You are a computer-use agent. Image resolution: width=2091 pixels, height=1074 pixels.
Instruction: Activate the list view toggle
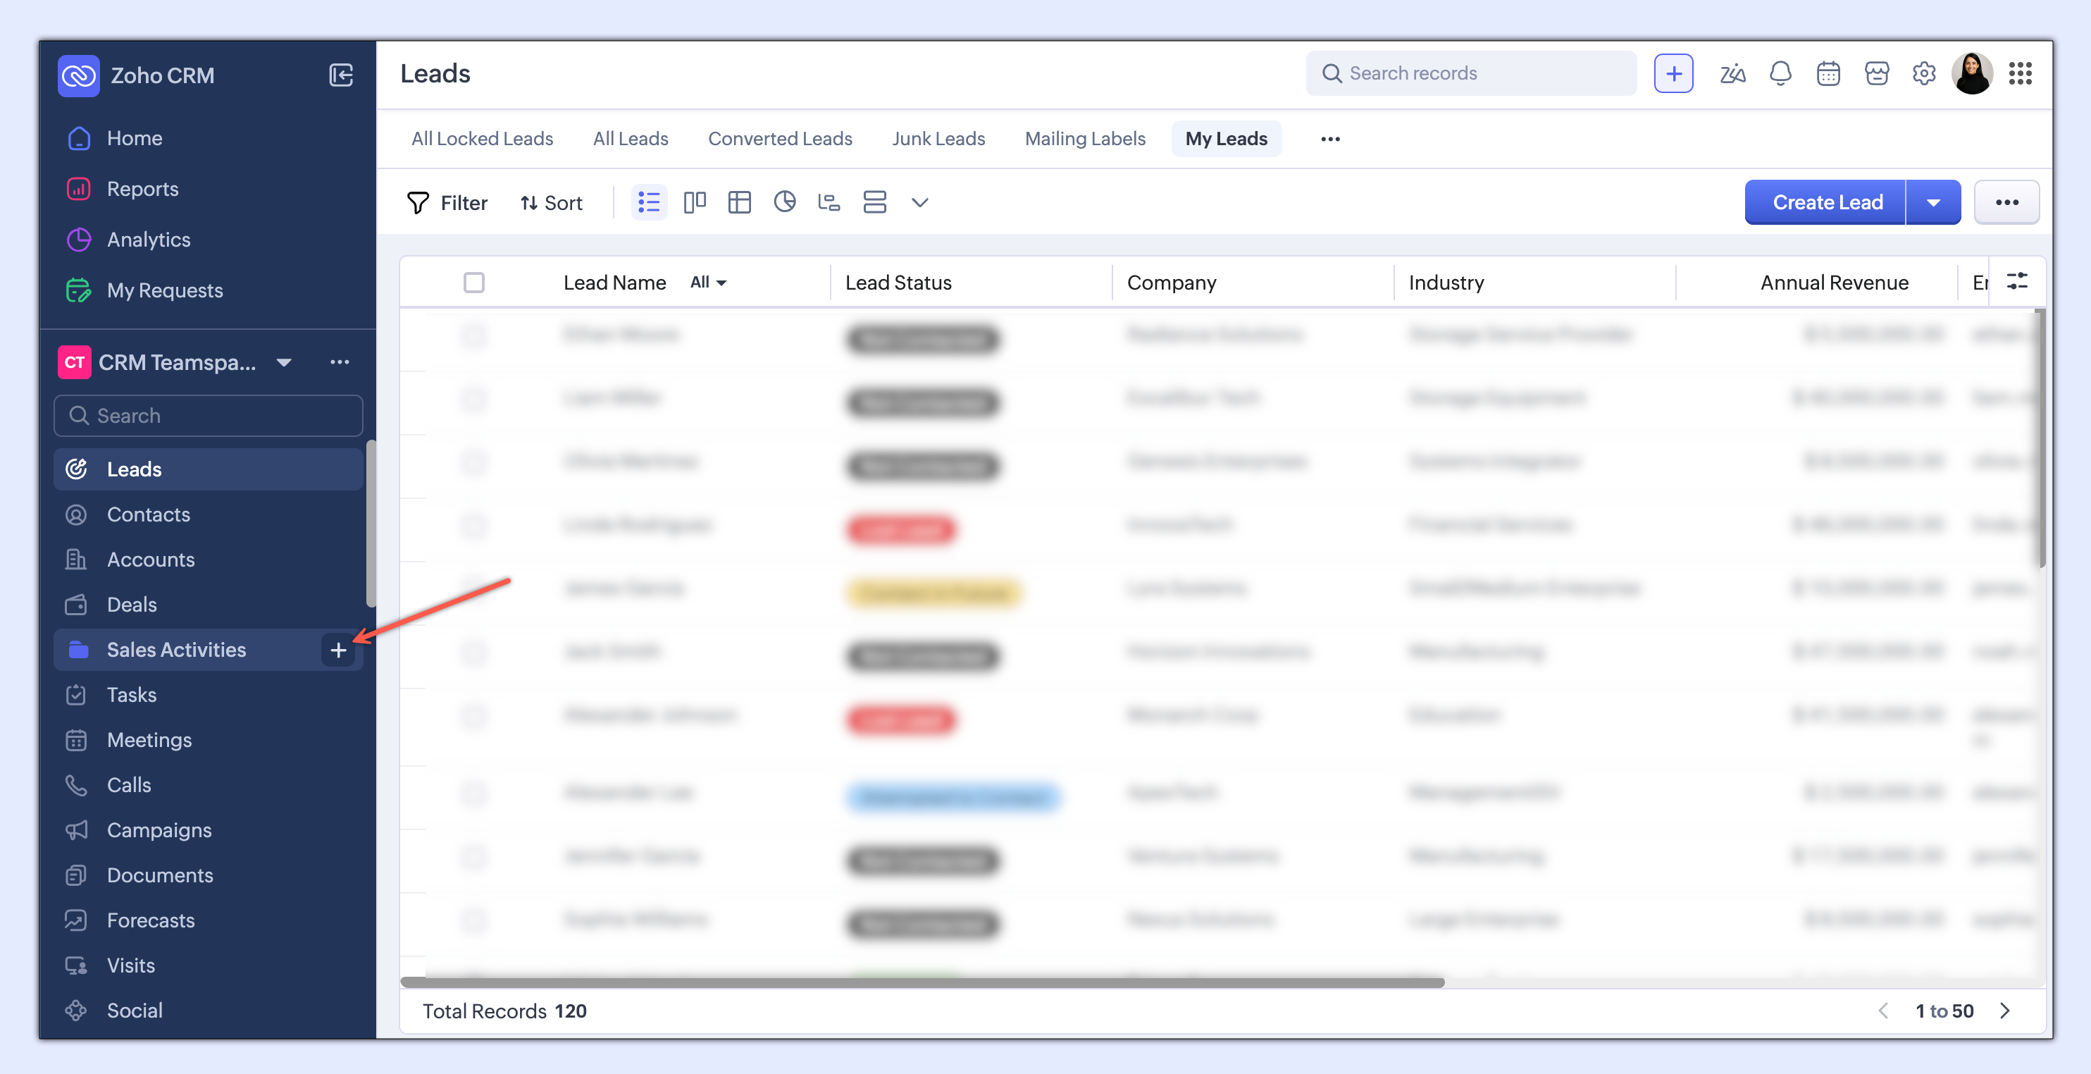[x=650, y=202]
